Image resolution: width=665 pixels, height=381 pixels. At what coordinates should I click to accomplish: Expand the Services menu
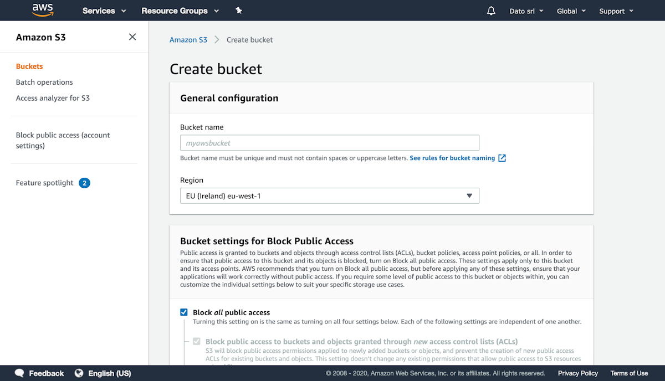click(104, 11)
